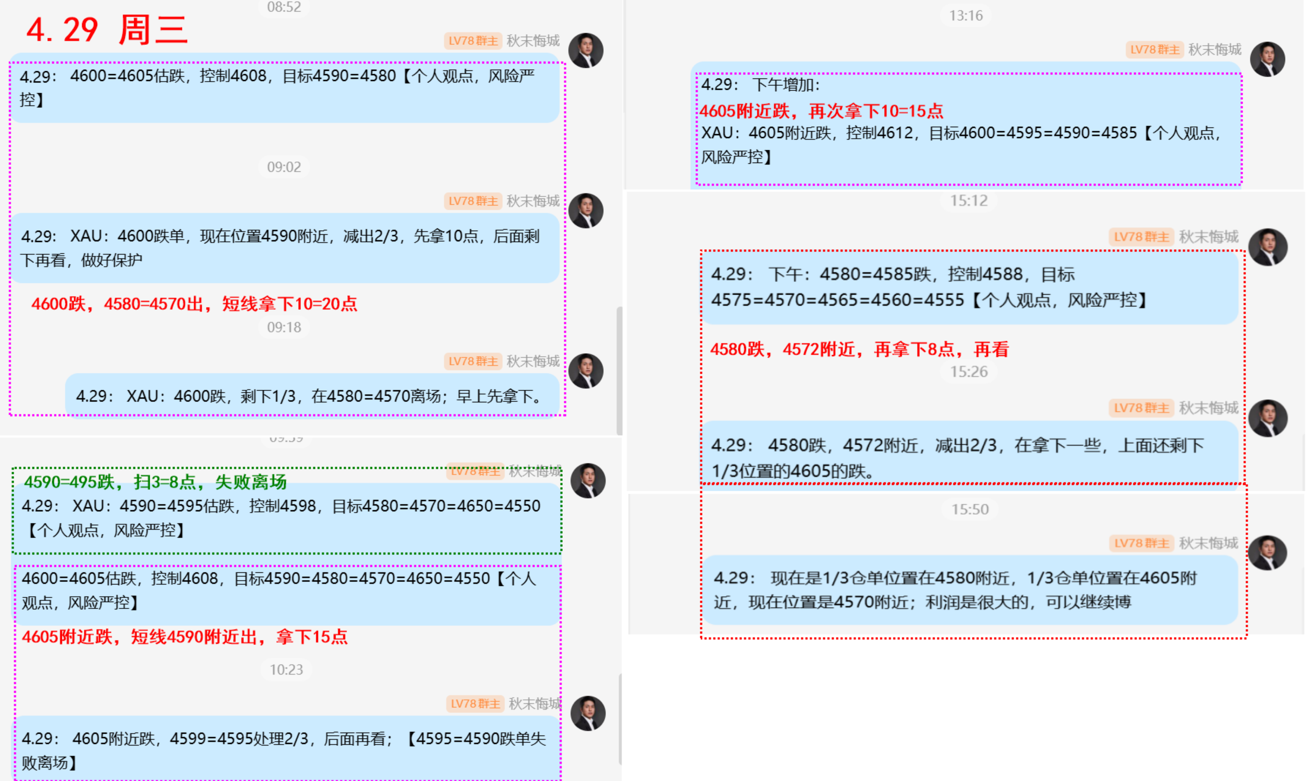This screenshot has width=1306, height=781.
Task: Click the avatar next to the 09:02 message
Action: coord(588,210)
